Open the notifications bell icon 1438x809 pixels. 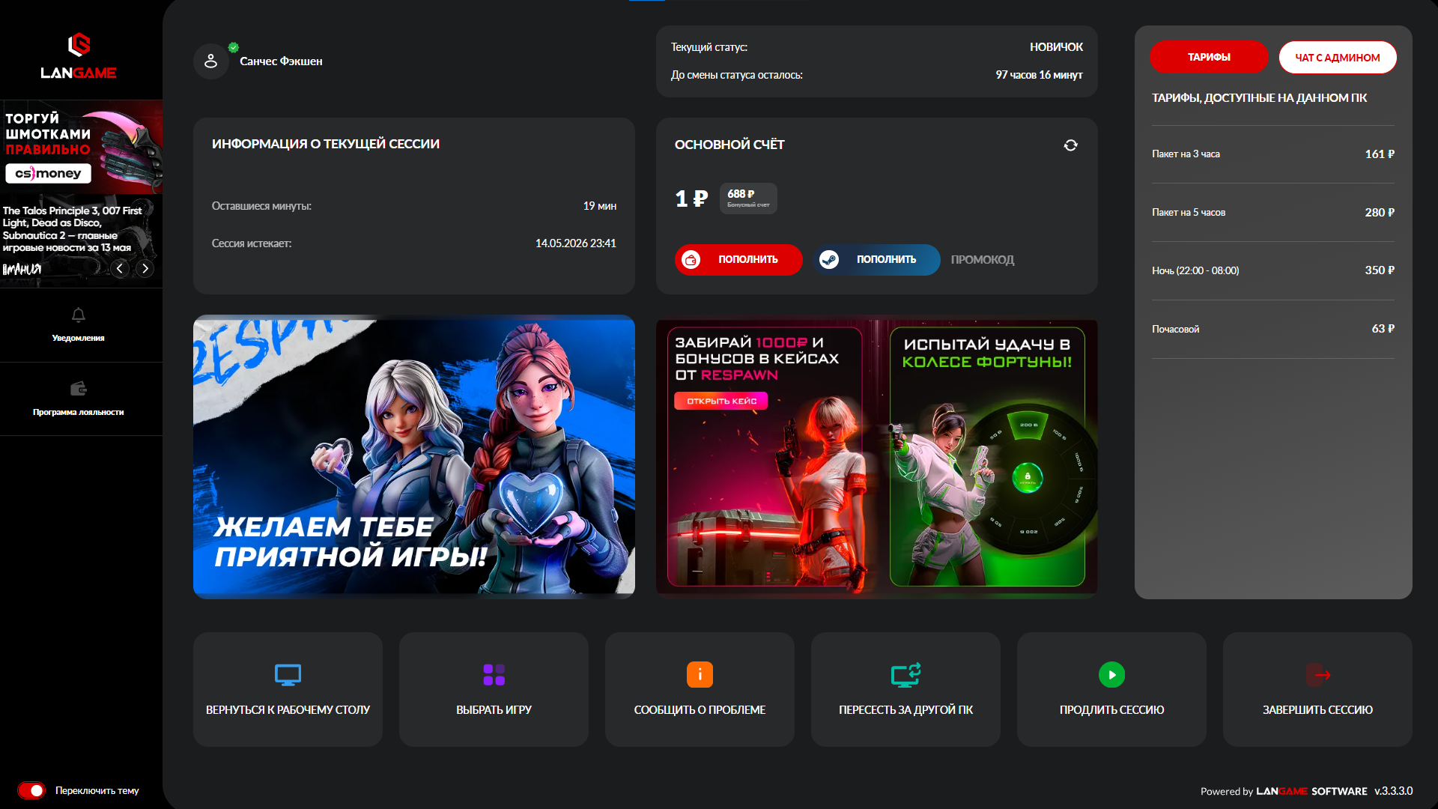click(x=79, y=315)
